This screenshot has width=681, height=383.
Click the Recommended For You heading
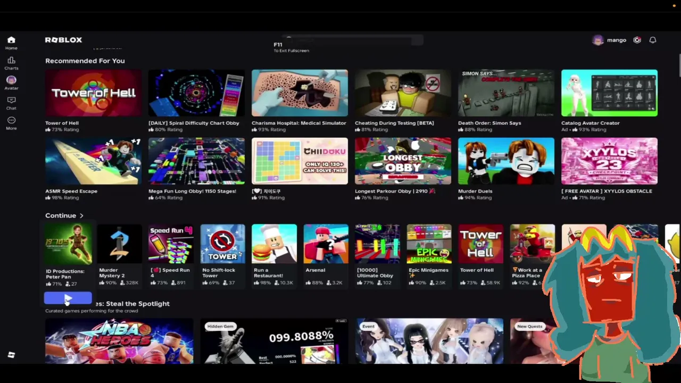(85, 61)
